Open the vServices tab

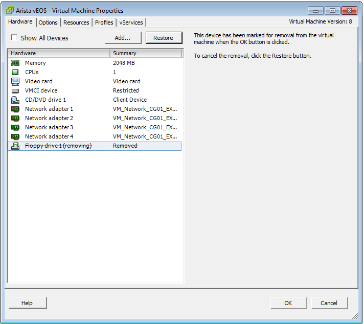click(x=131, y=22)
